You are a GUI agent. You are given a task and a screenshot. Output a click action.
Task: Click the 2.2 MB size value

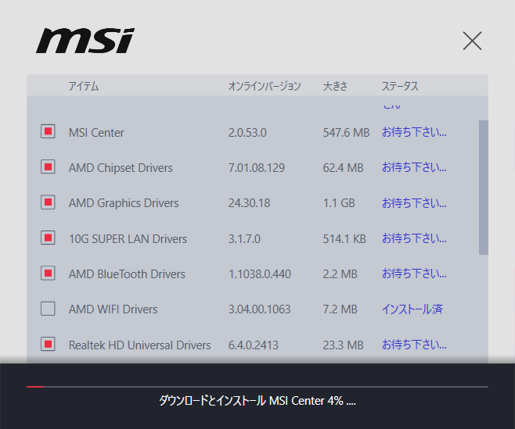coord(340,274)
